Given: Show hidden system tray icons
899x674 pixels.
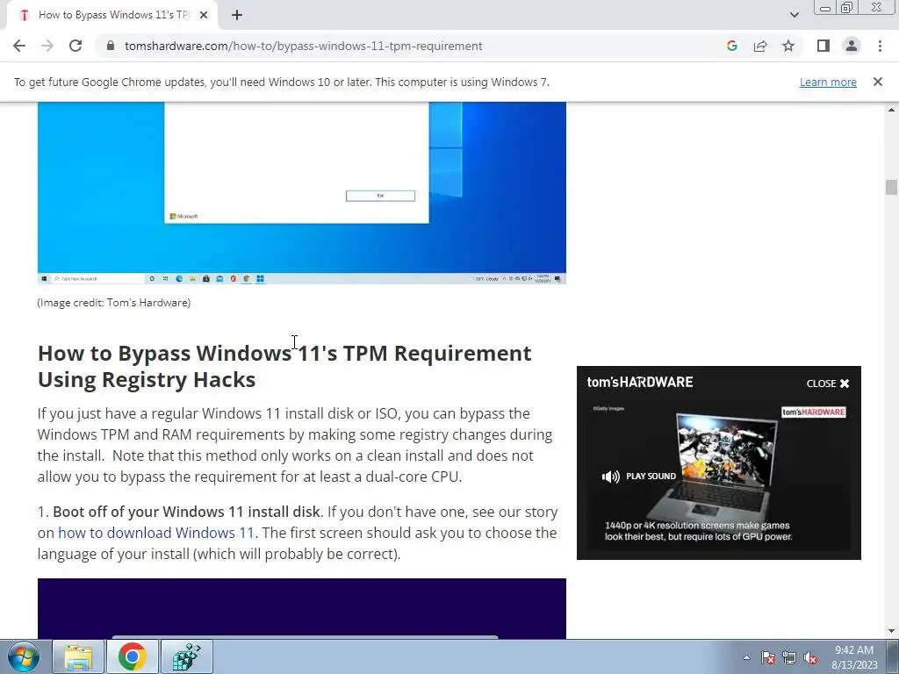Looking at the screenshot, I should click(x=746, y=658).
